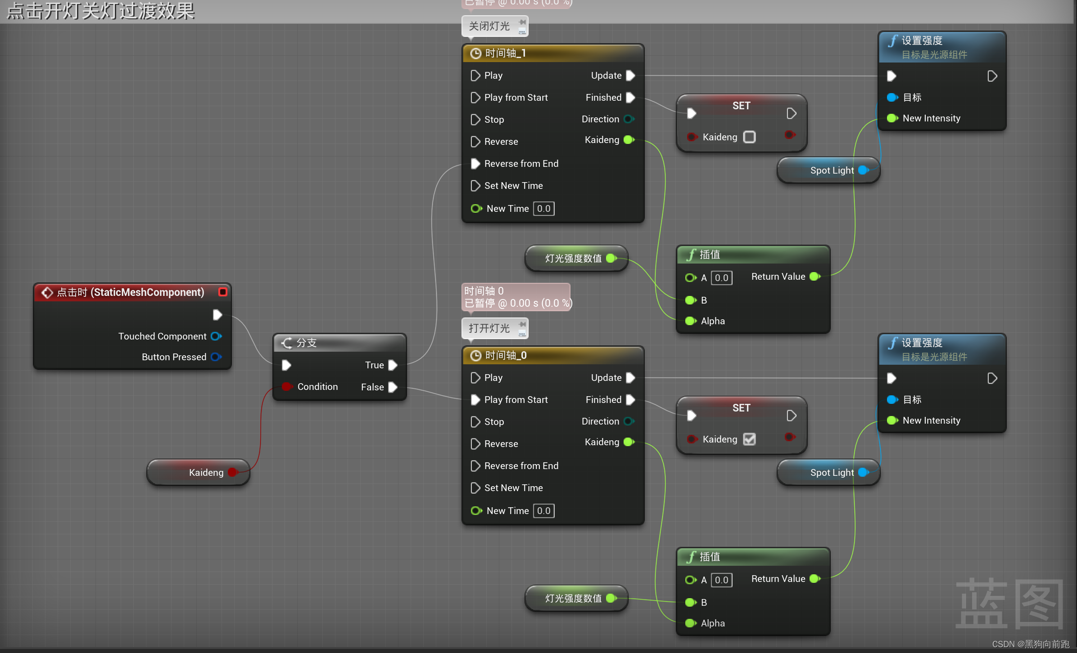
Task: Click the pin icon on 关闭灯光 comment bubble
Action: [x=522, y=22]
